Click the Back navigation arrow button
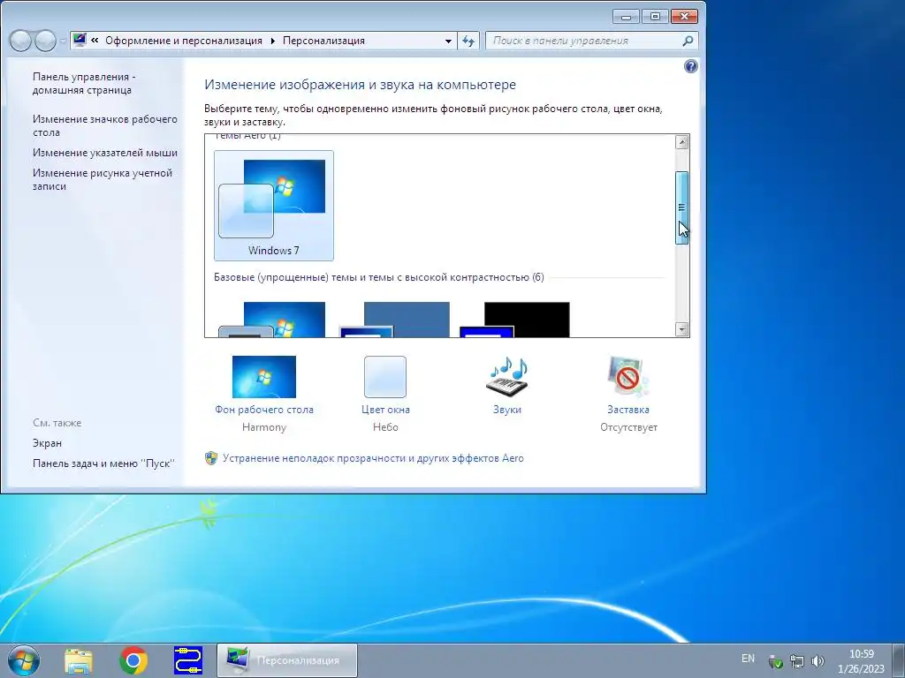Image resolution: width=905 pixels, height=678 pixels. pos(21,41)
